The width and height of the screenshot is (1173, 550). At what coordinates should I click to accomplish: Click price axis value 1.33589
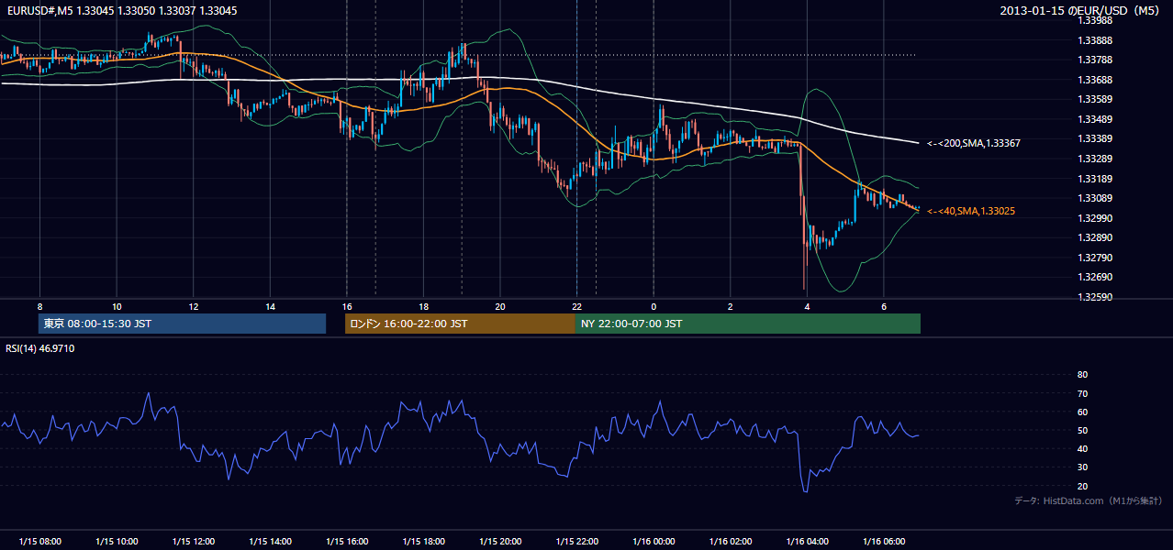tap(1095, 99)
